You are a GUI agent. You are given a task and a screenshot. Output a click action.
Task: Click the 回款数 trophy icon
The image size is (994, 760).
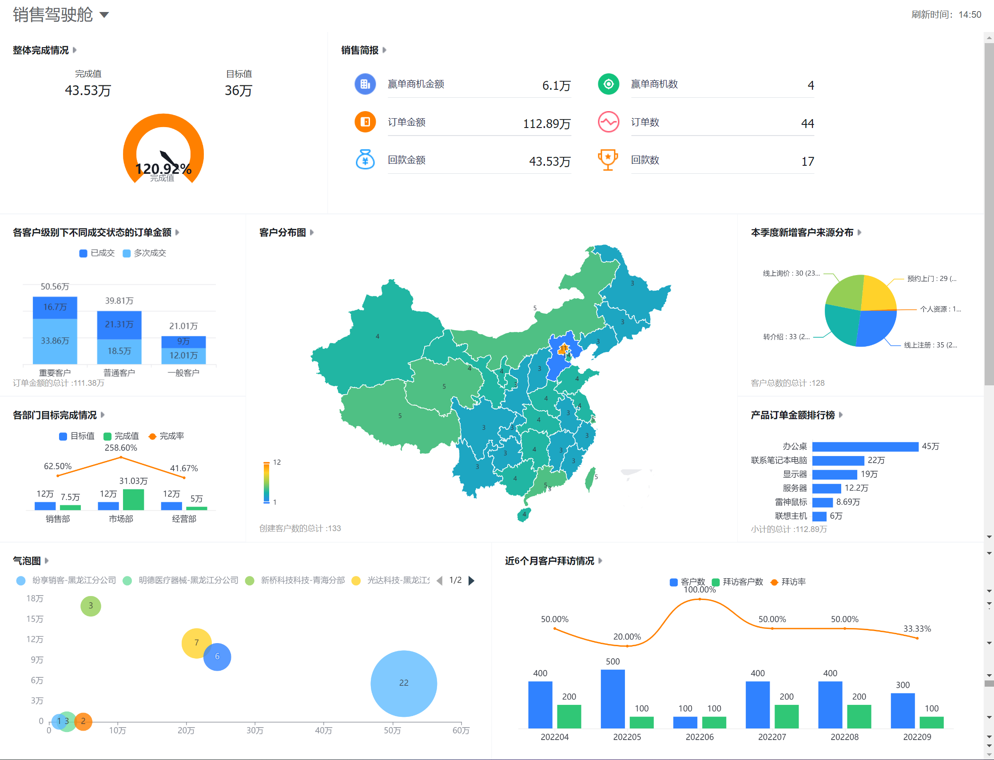coord(608,160)
